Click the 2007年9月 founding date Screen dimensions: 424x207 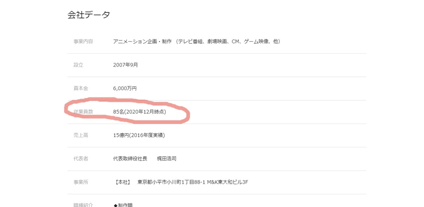[x=126, y=65]
